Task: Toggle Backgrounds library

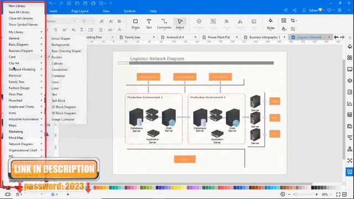Action: click(60, 45)
